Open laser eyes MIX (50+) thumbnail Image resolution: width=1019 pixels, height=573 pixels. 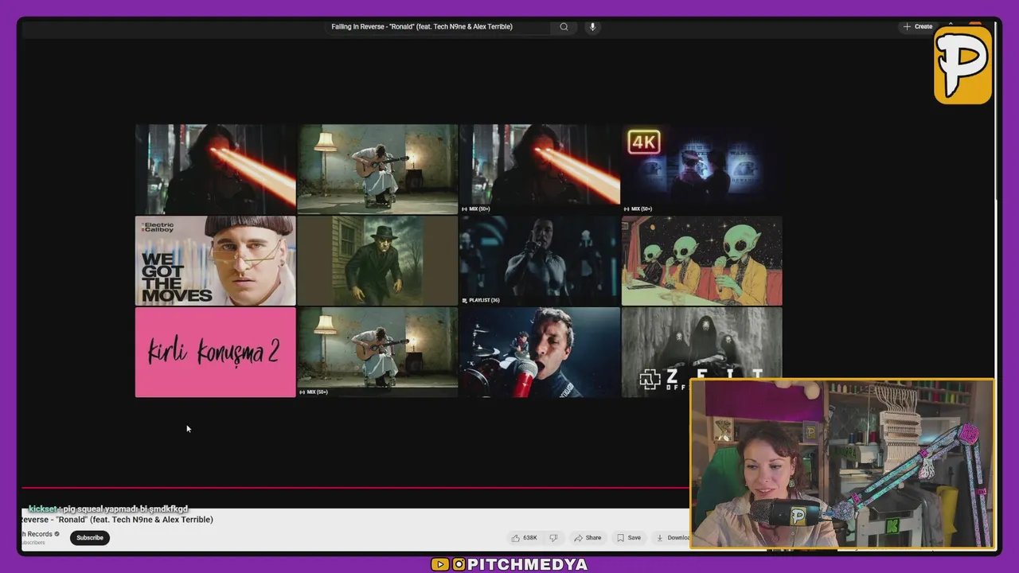click(539, 169)
